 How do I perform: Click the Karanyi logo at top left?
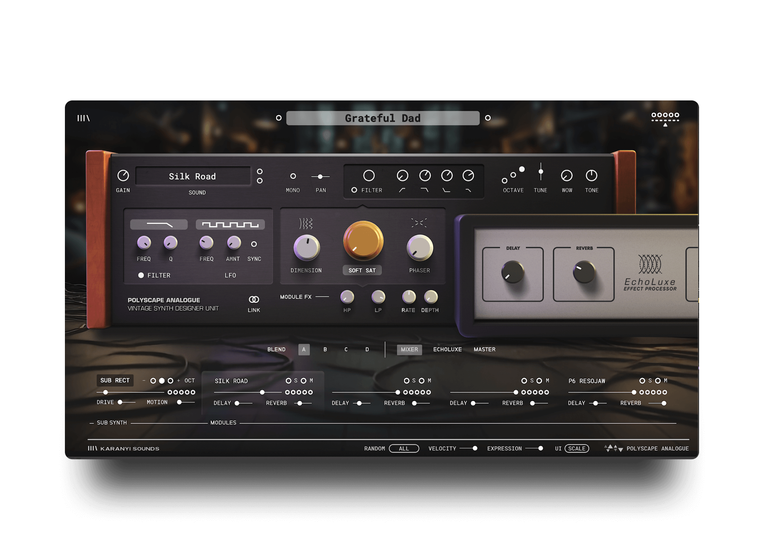click(83, 118)
